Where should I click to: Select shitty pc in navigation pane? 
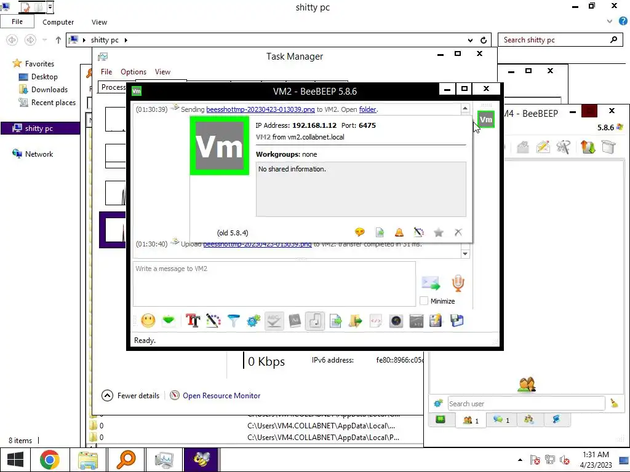coord(40,128)
